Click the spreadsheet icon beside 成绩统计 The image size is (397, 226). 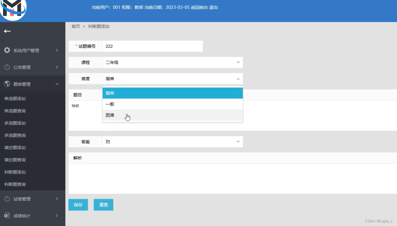(x=7, y=216)
